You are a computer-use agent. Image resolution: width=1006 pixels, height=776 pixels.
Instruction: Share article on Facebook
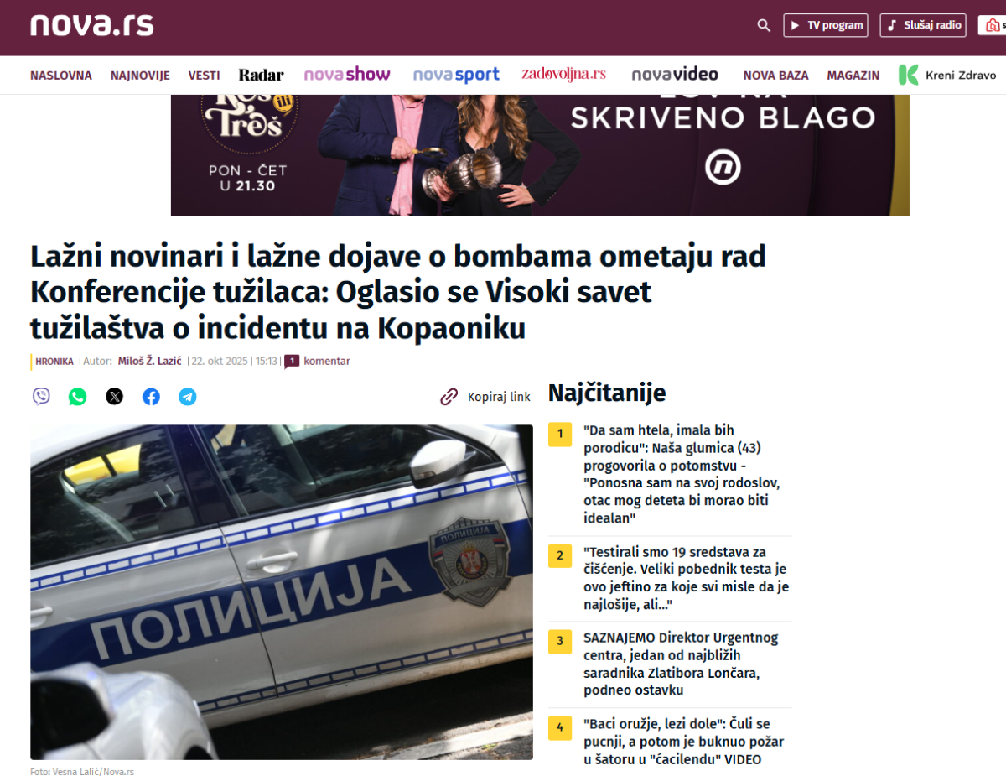pyautogui.click(x=151, y=397)
